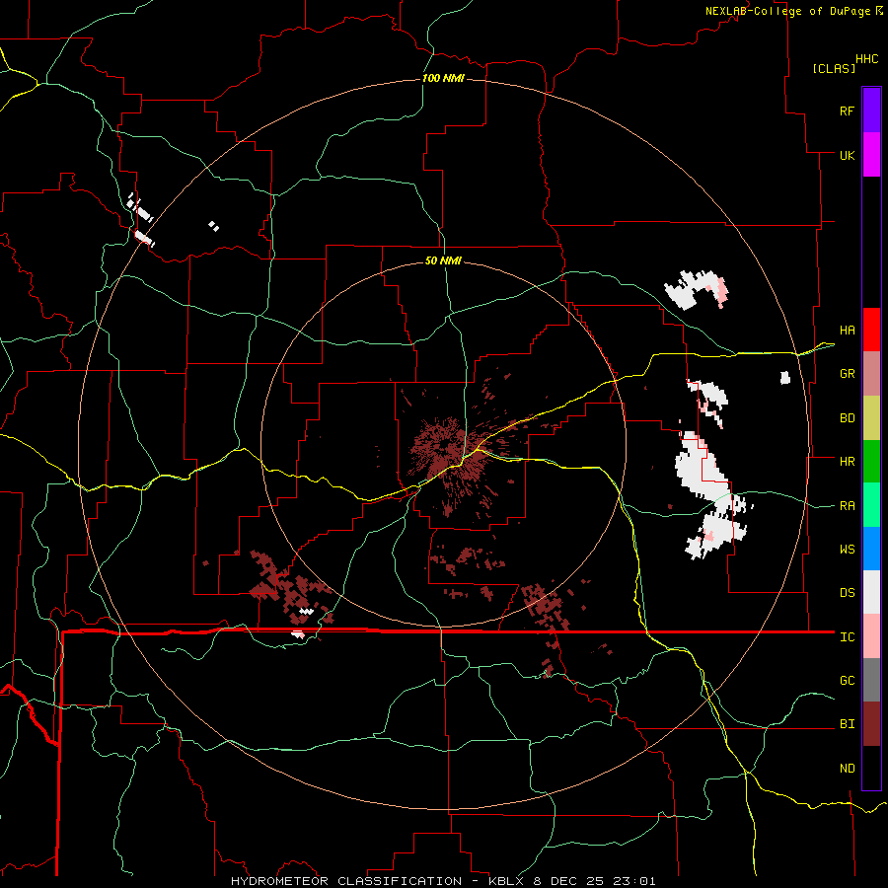This screenshot has height=888, width=888.
Task: Click the RA legend label
Action: coord(847,506)
